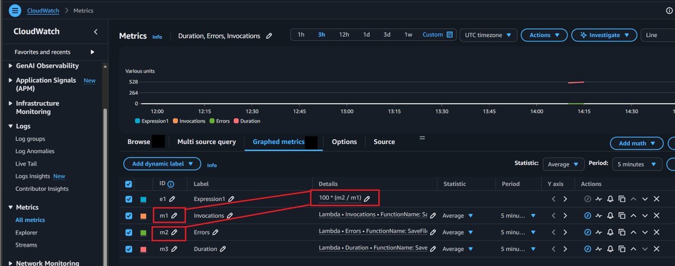The height and width of the screenshot is (266, 675).
Task: Uncheck the Expression1 row checkbox
Action: 130,199
